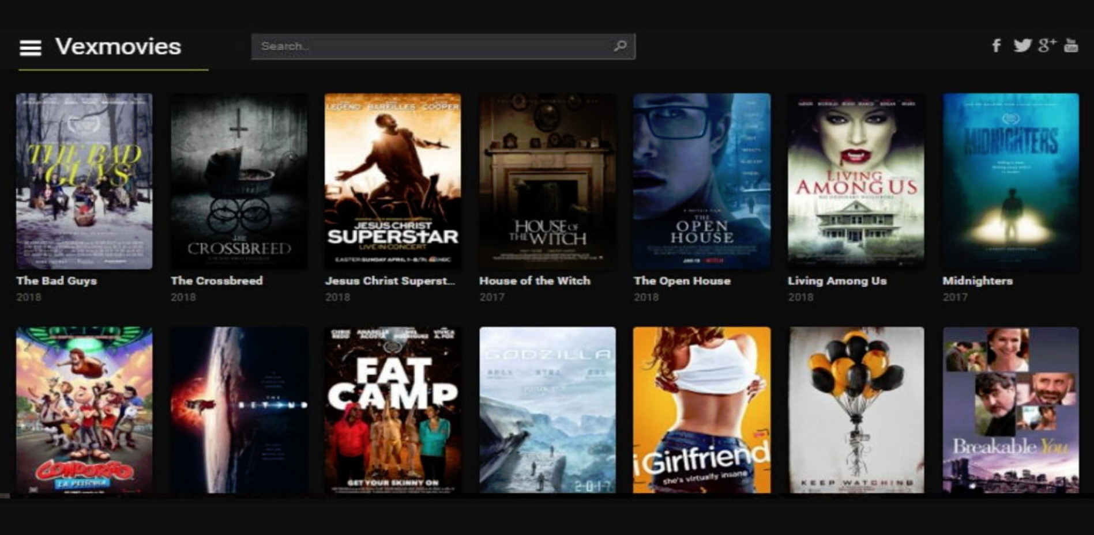The width and height of the screenshot is (1094, 535).
Task: Focus the Search input field
Action: tap(443, 46)
